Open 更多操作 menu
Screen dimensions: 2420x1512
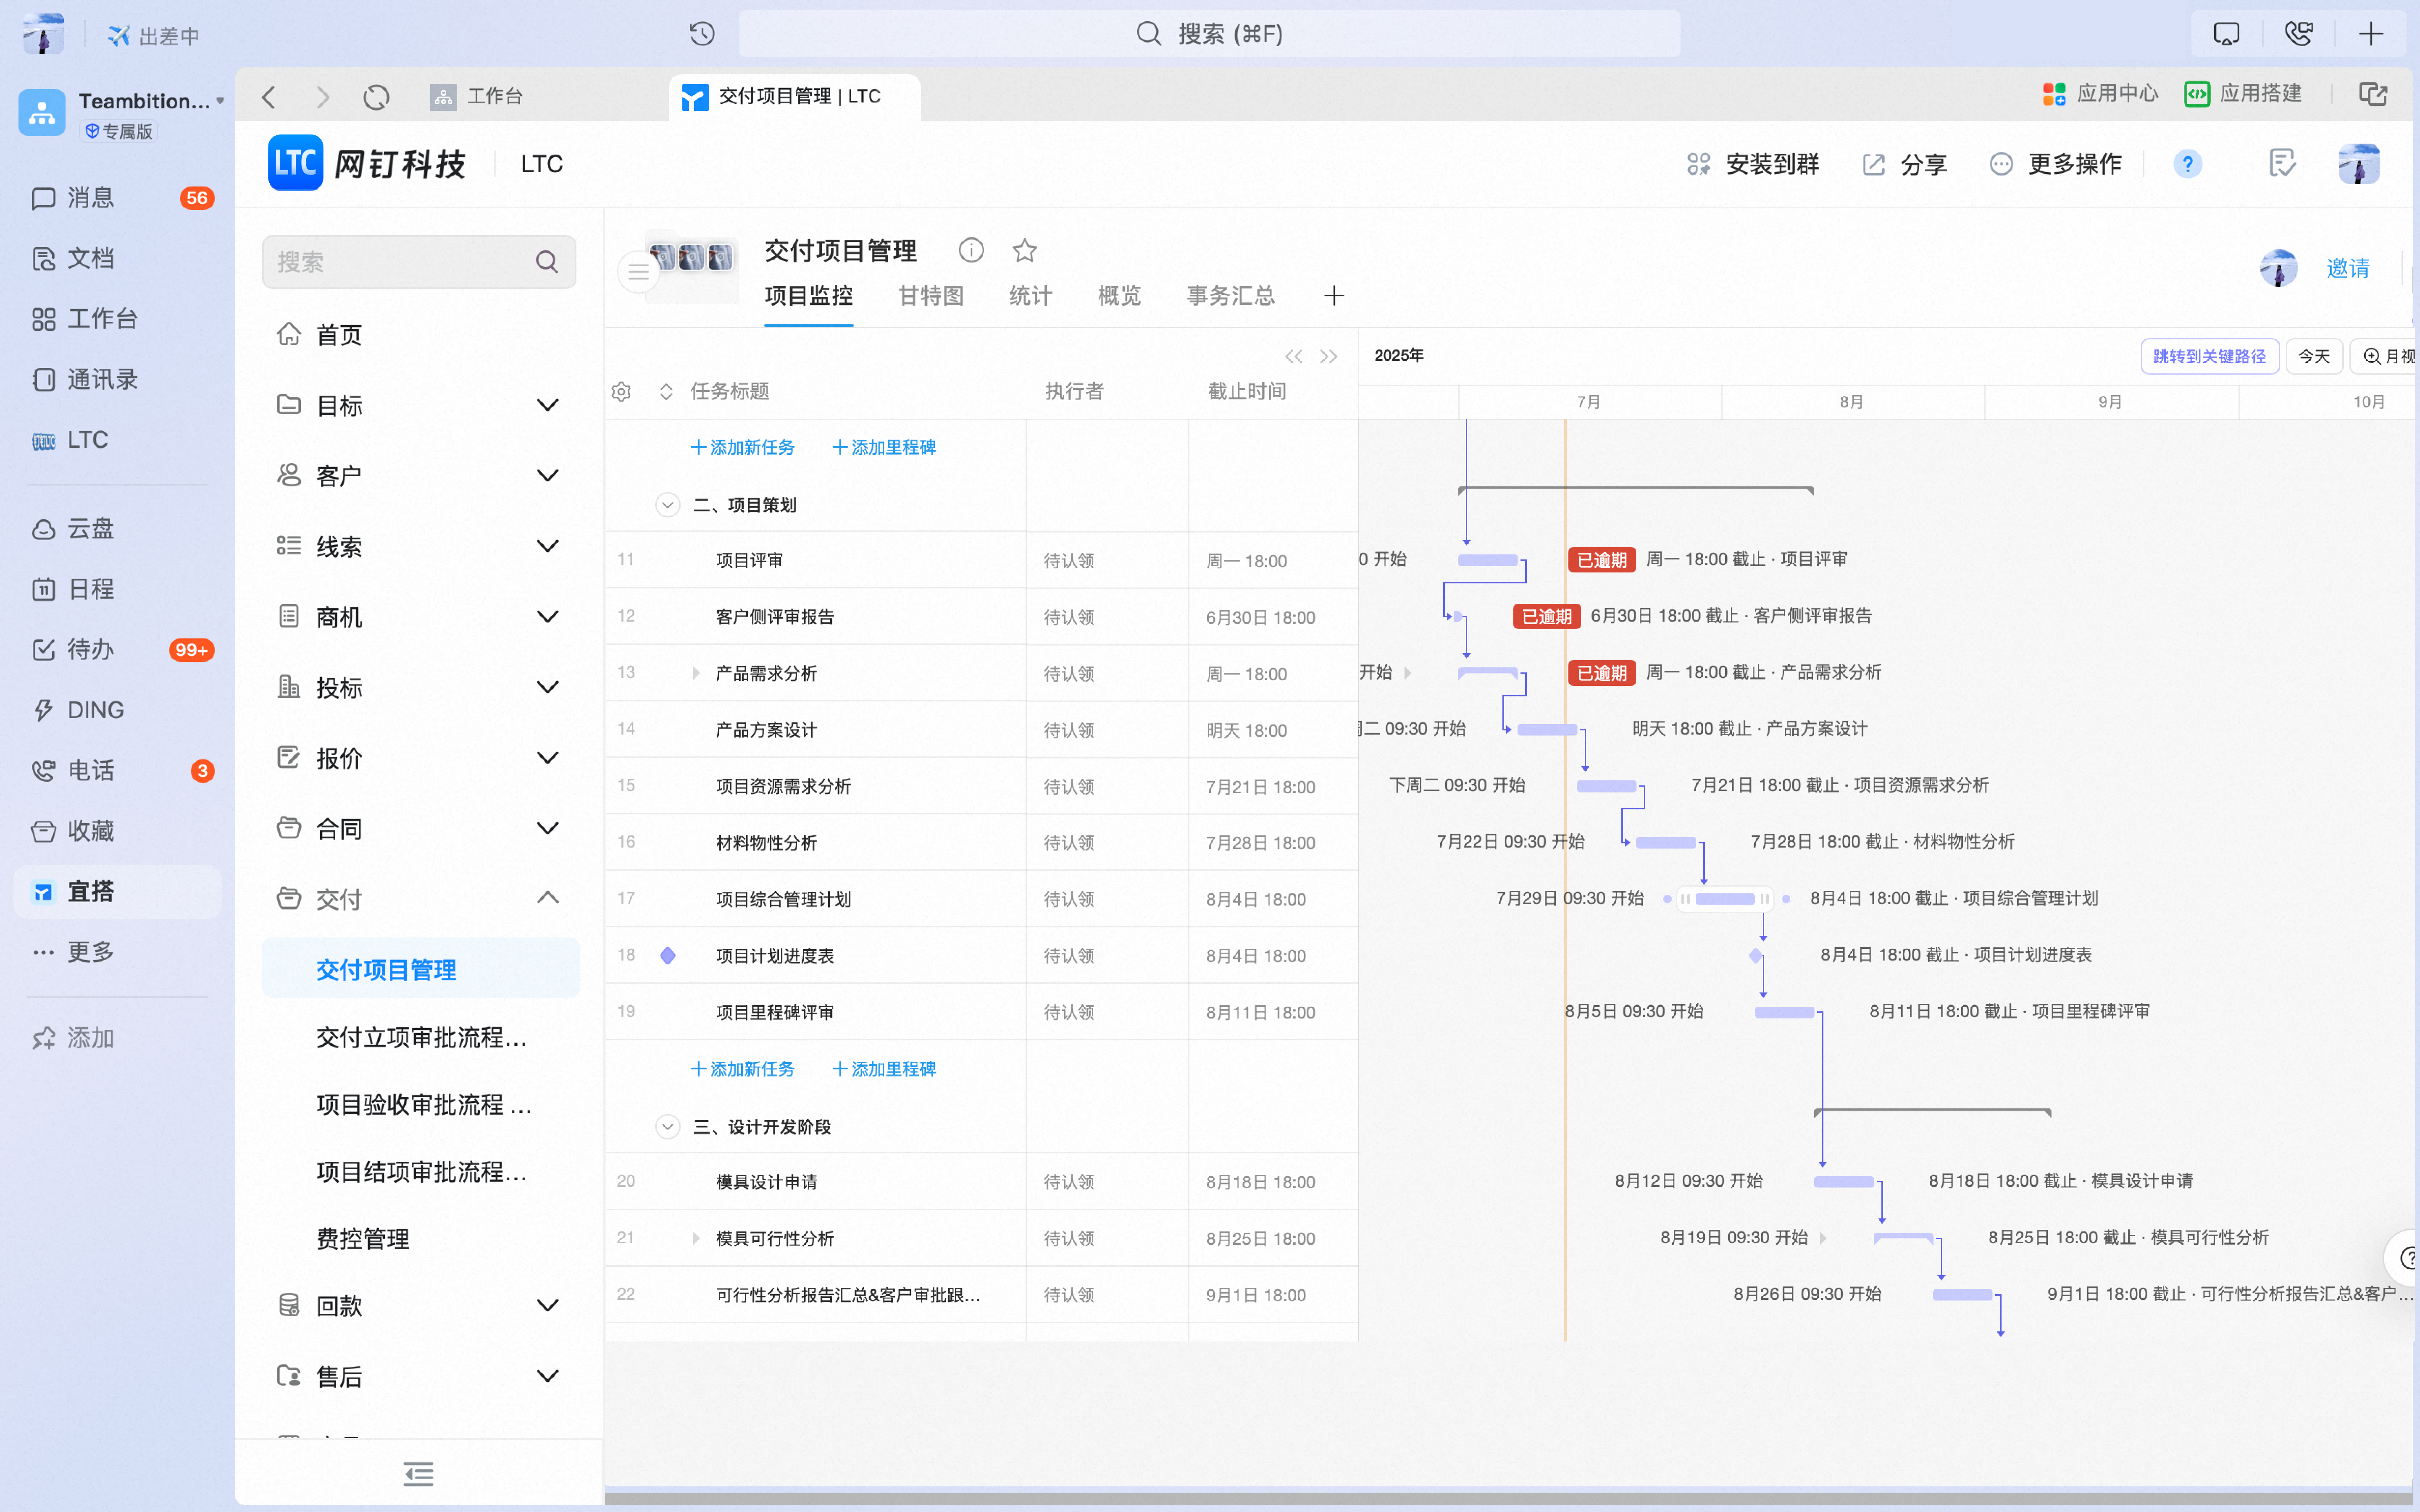pos(2055,164)
